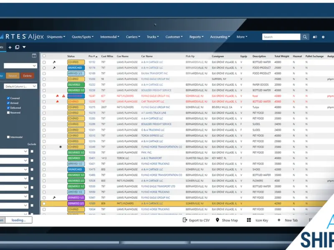This screenshot has width=334, height=250.
Task: Click the Export to CSV icon
Action: (185, 220)
